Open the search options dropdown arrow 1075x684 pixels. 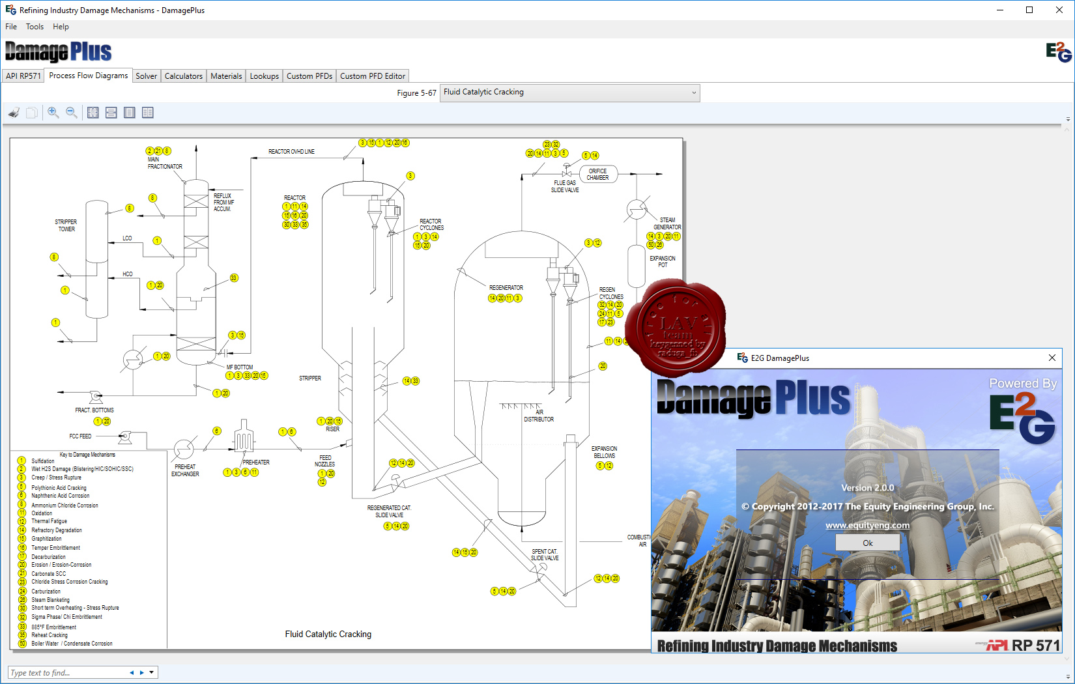point(152,673)
